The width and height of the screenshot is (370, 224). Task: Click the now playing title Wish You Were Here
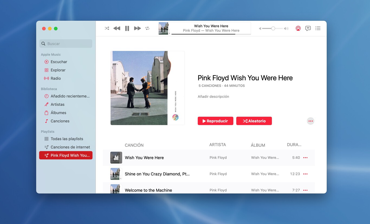point(211,26)
